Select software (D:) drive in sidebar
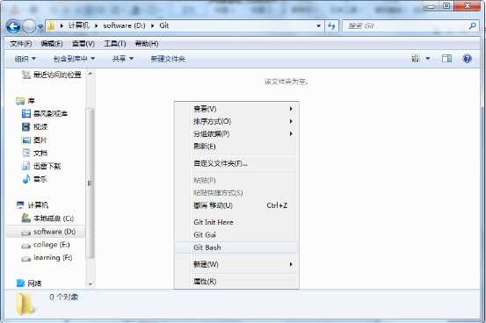This screenshot has width=486, height=323. click(x=45, y=232)
